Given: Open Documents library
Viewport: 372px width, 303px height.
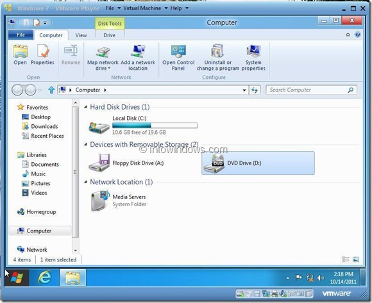Looking at the screenshot, I should click(x=40, y=165).
